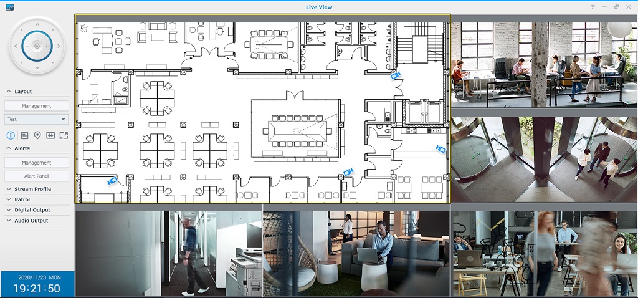Click Management button under Layout
Image resolution: width=638 pixels, height=298 pixels.
coord(37,106)
